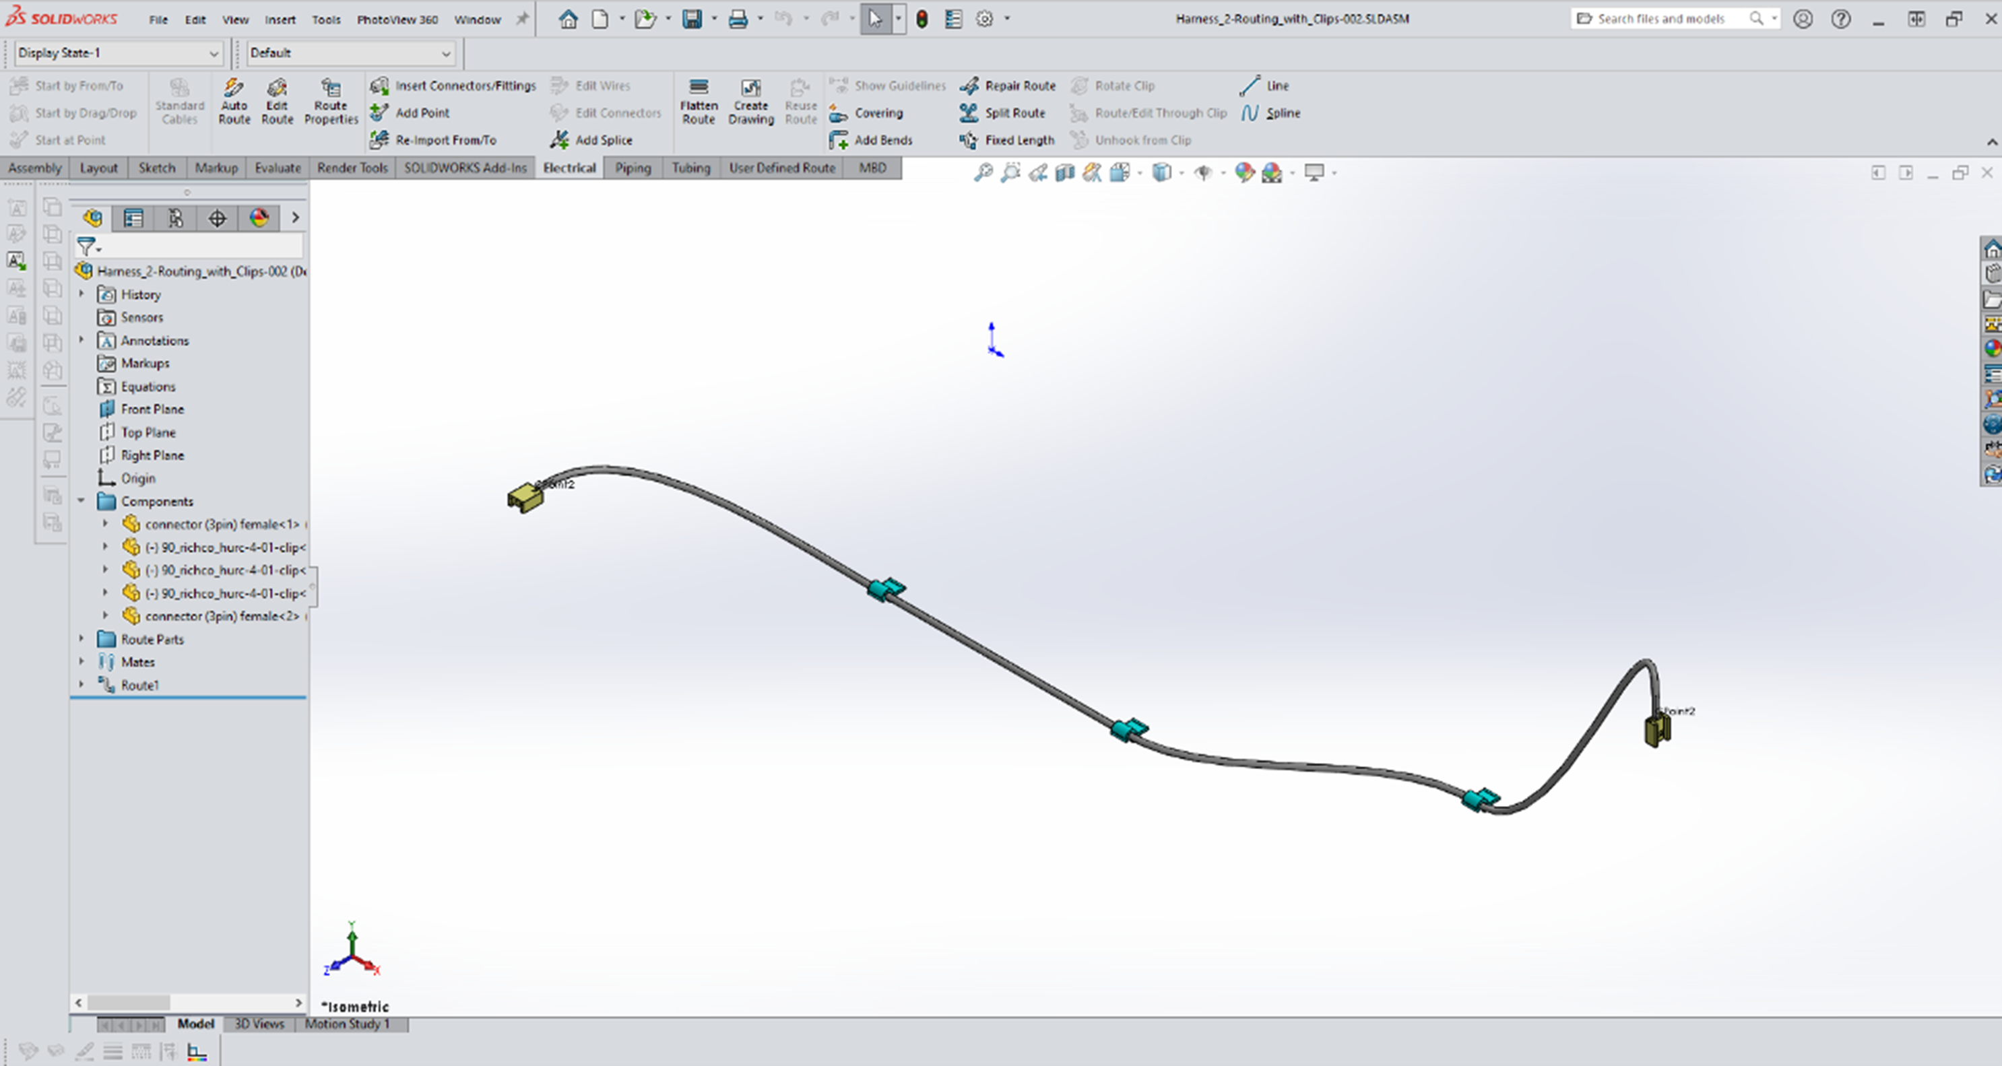This screenshot has width=2002, height=1066.
Task: Select the Split Route tool
Action: [1009, 112]
